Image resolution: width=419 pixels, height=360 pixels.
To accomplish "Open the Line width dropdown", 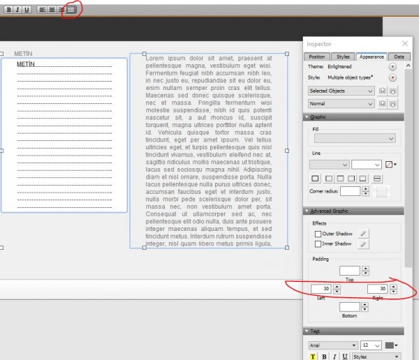I will (367, 165).
